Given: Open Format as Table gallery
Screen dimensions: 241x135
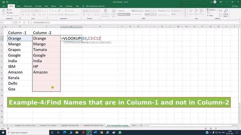Looking at the screenshot, I should 114,13.
